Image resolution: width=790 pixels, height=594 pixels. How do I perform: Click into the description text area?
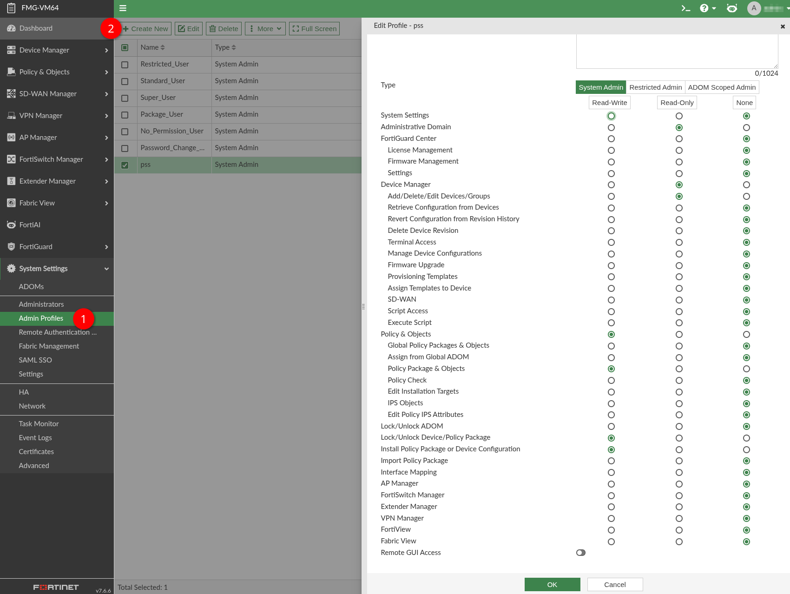tap(677, 51)
